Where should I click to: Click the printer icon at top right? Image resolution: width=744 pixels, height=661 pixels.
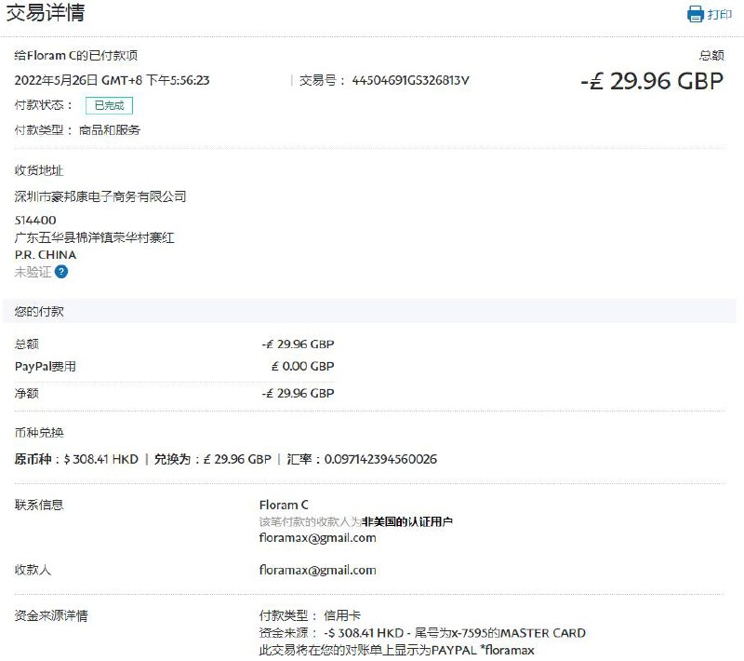point(695,14)
